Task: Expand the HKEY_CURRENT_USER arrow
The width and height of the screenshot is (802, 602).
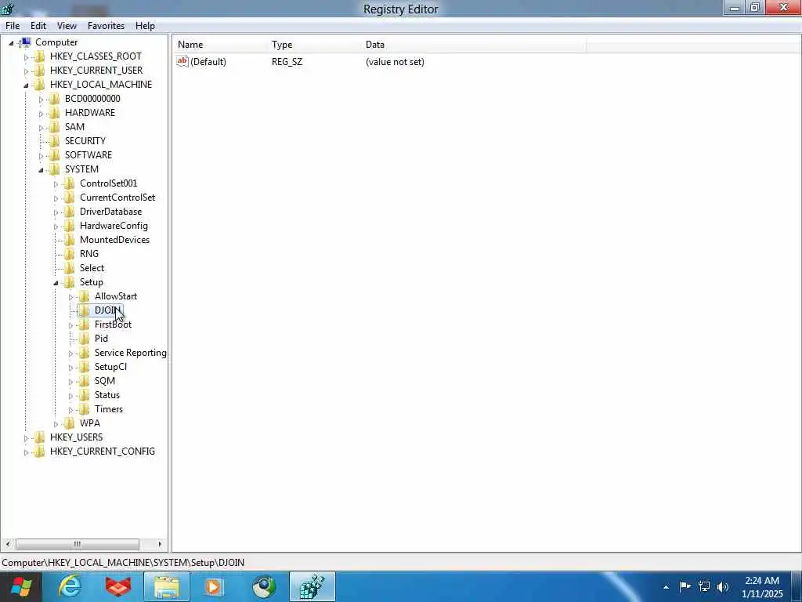Action: point(26,71)
